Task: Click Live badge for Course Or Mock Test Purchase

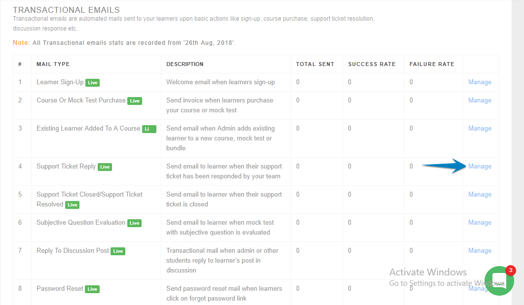Action: 135,101
